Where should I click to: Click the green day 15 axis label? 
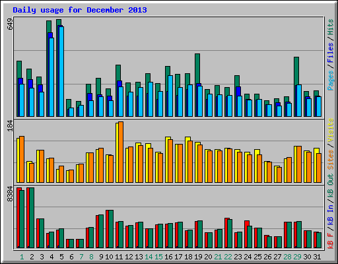point(158,257)
